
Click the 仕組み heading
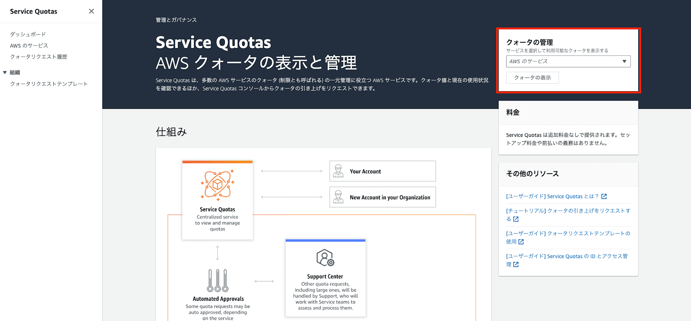[171, 132]
